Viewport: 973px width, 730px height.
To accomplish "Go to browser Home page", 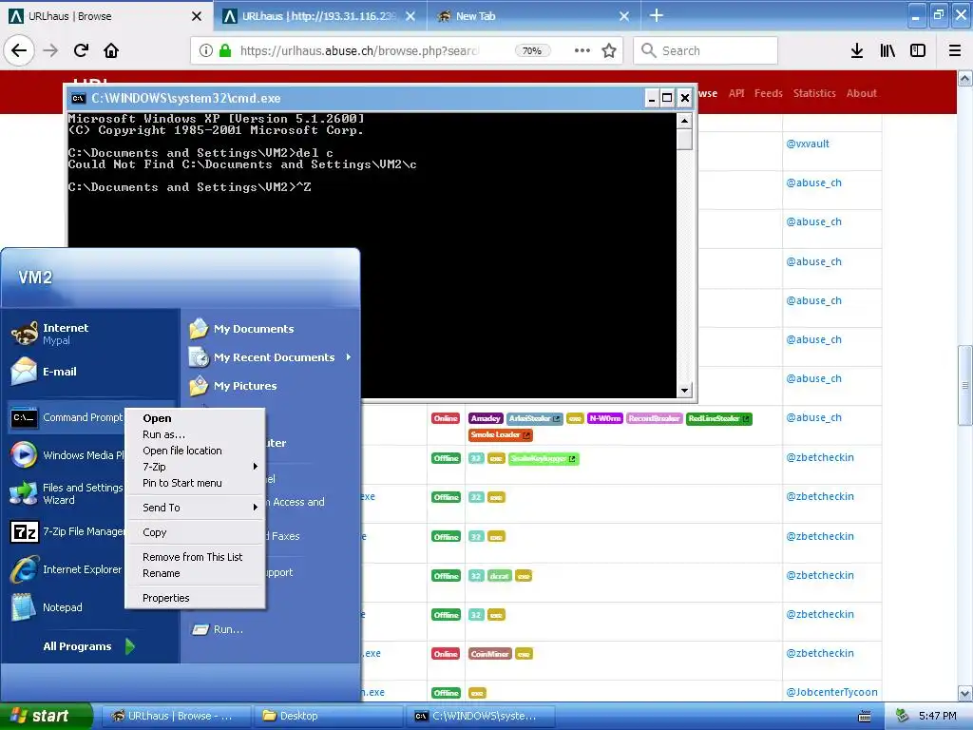I will coord(111,50).
